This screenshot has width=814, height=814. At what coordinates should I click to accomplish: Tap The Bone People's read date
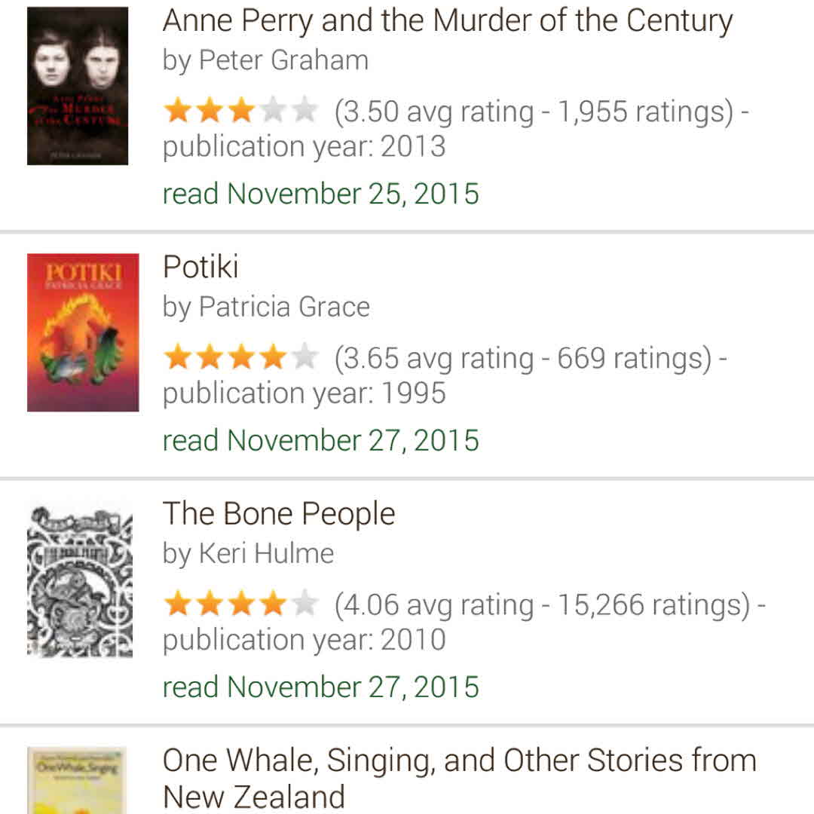point(321,687)
